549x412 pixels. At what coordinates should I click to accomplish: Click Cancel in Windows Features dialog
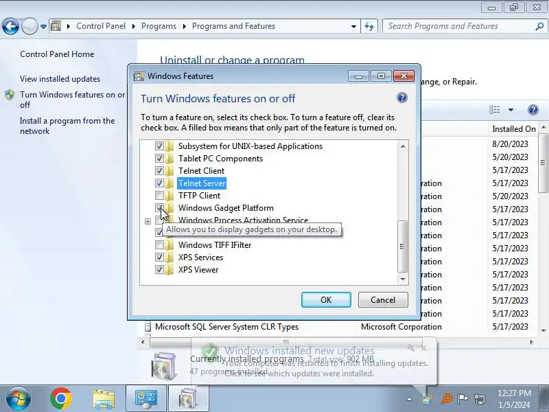(x=383, y=300)
